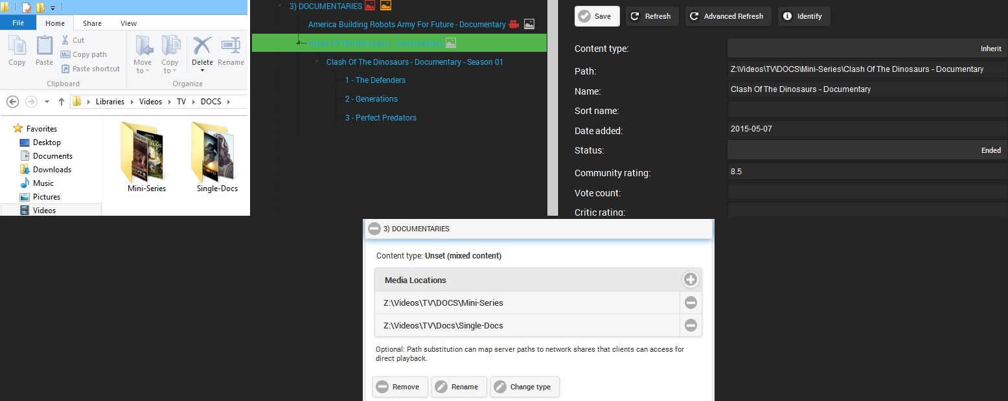This screenshot has width=1008, height=401.
Task: Click the Change type button
Action: click(x=525, y=387)
